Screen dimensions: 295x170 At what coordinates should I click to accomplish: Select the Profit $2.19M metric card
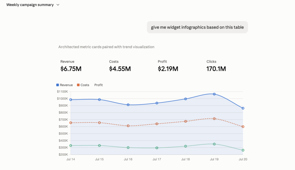[x=168, y=66]
